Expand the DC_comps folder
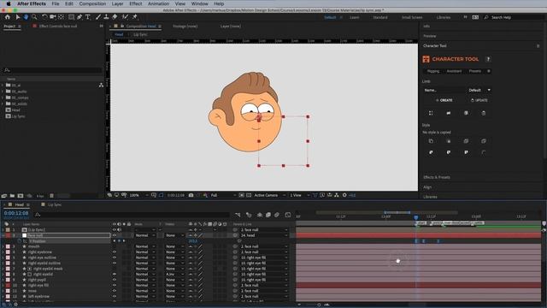Screen dimensions: 547x308 [x=3, y=98]
